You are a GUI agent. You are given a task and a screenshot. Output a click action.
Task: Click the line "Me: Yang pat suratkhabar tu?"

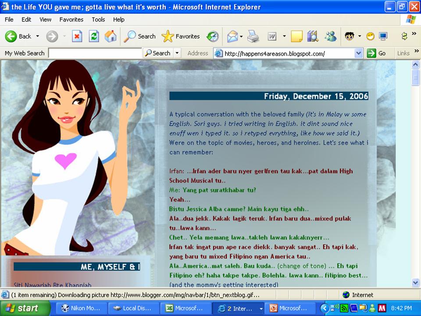click(213, 190)
